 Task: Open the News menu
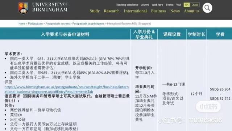coord(175,11)
